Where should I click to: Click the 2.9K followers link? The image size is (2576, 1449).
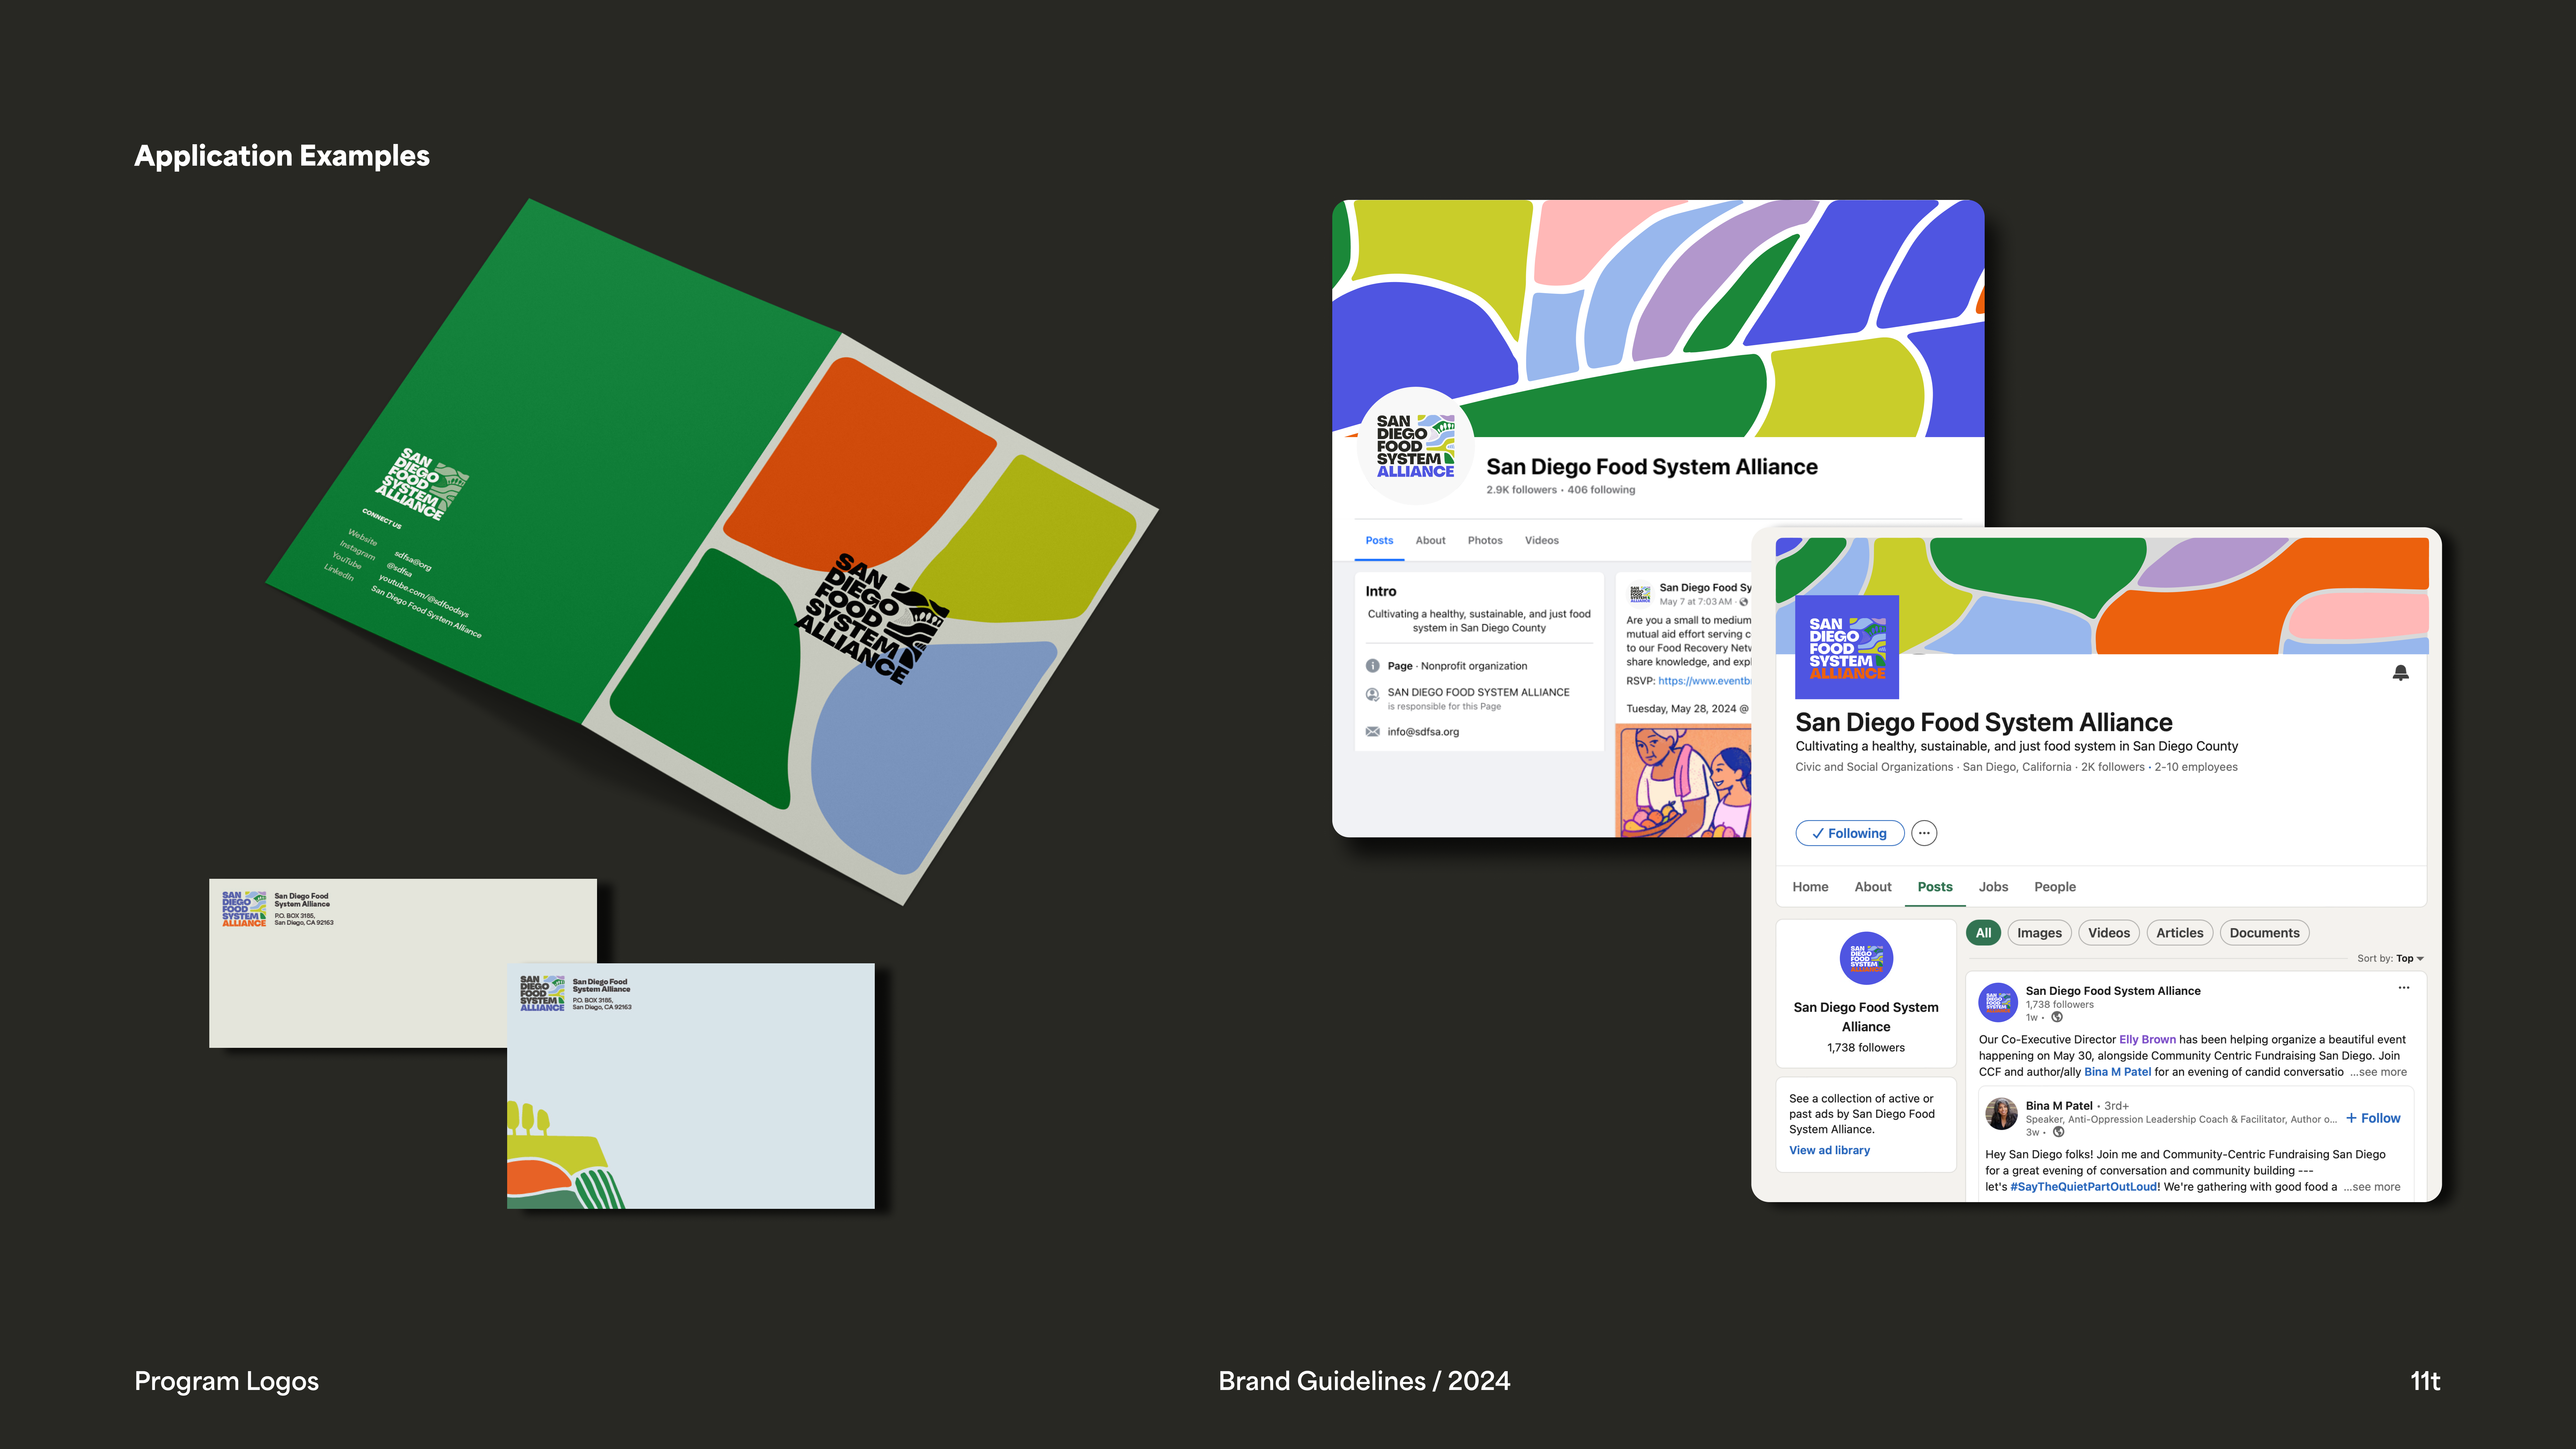click(1521, 490)
